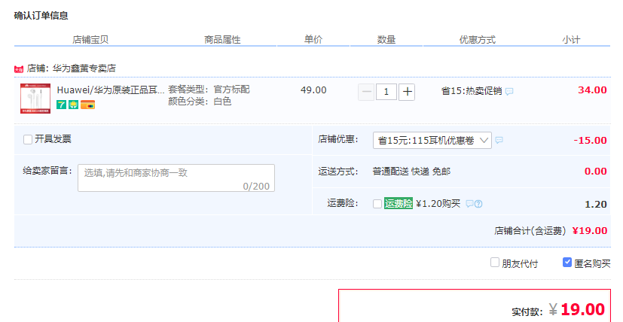The height and width of the screenshot is (322, 623).
Task: Click the 数量 column header
Action: pyautogui.click(x=386, y=40)
